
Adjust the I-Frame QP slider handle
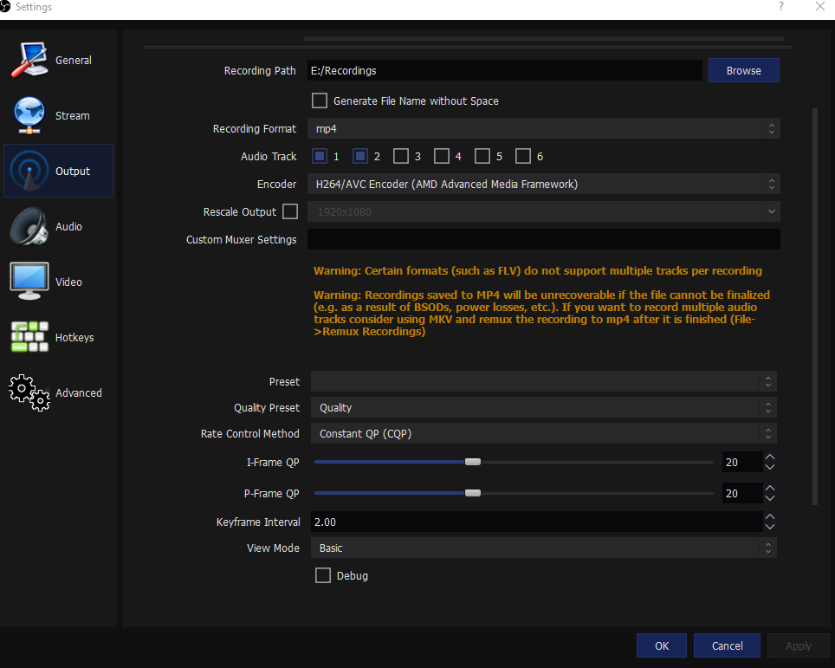(x=472, y=462)
